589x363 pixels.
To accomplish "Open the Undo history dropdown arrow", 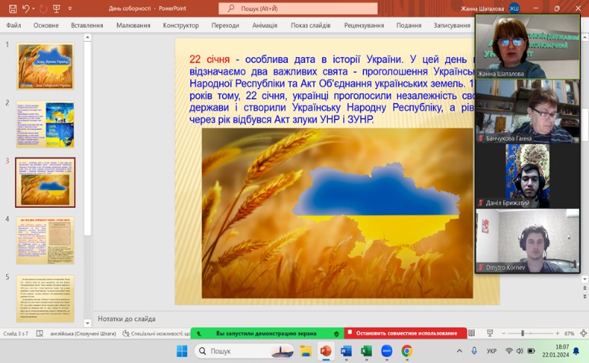I will point(33,8).
